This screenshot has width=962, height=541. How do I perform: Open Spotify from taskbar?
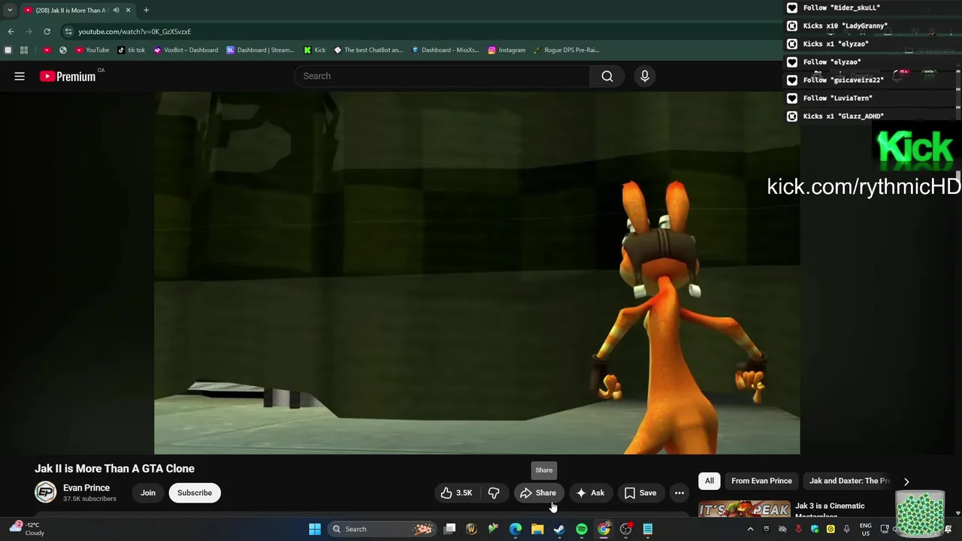pyautogui.click(x=582, y=529)
